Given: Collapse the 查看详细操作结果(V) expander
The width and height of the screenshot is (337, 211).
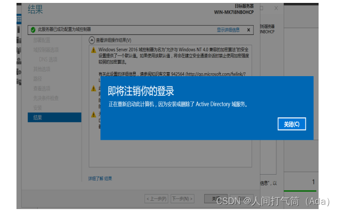Looking at the screenshot, I should pos(92,40).
